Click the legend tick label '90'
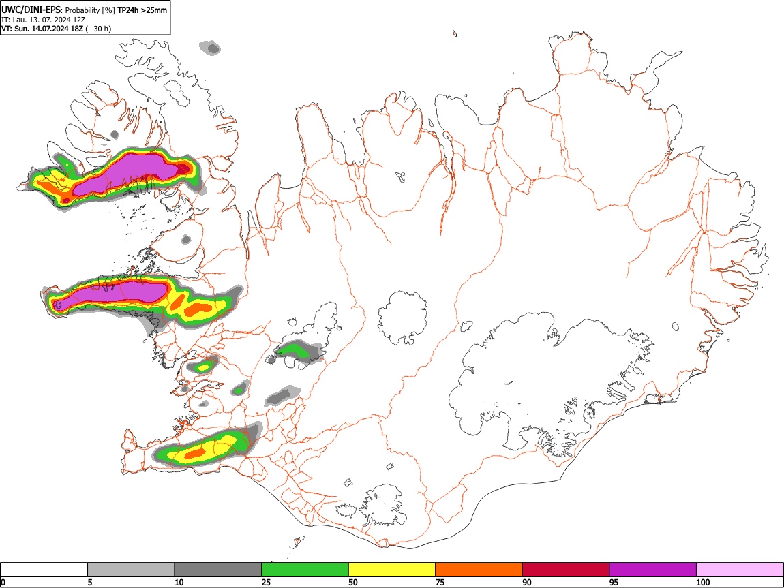Image resolution: width=784 pixels, height=588 pixels. pos(527,582)
